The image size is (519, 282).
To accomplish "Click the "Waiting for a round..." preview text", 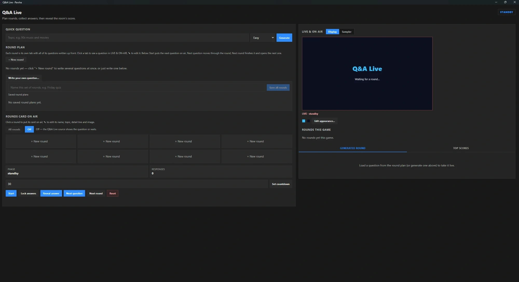I will coord(367,79).
